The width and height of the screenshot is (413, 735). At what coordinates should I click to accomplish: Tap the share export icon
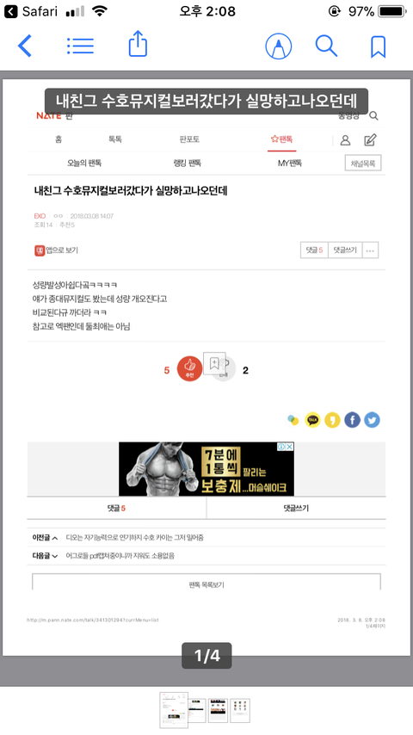(138, 44)
